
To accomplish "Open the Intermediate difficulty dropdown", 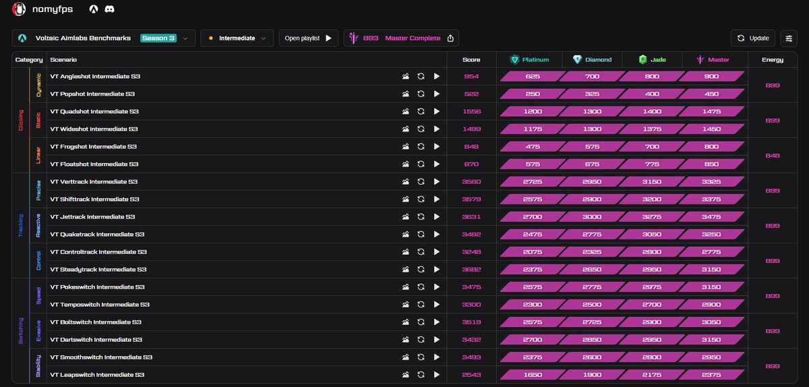I will point(237,38).
